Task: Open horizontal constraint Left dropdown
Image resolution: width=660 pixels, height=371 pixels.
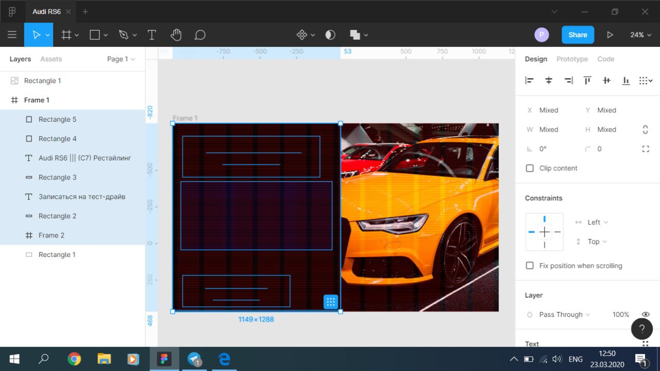Action: click(x=598, y=222)
